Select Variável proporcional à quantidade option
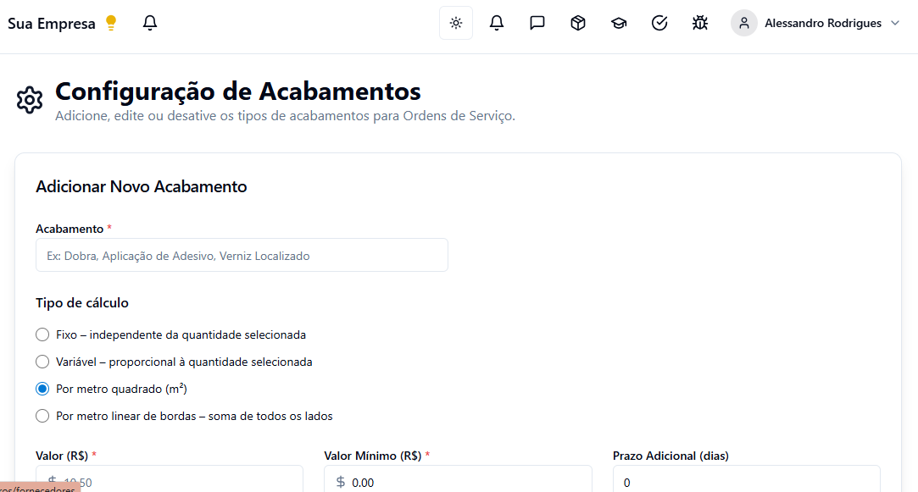Viewport: 918px width, 492px height. (x=42, y=362)
